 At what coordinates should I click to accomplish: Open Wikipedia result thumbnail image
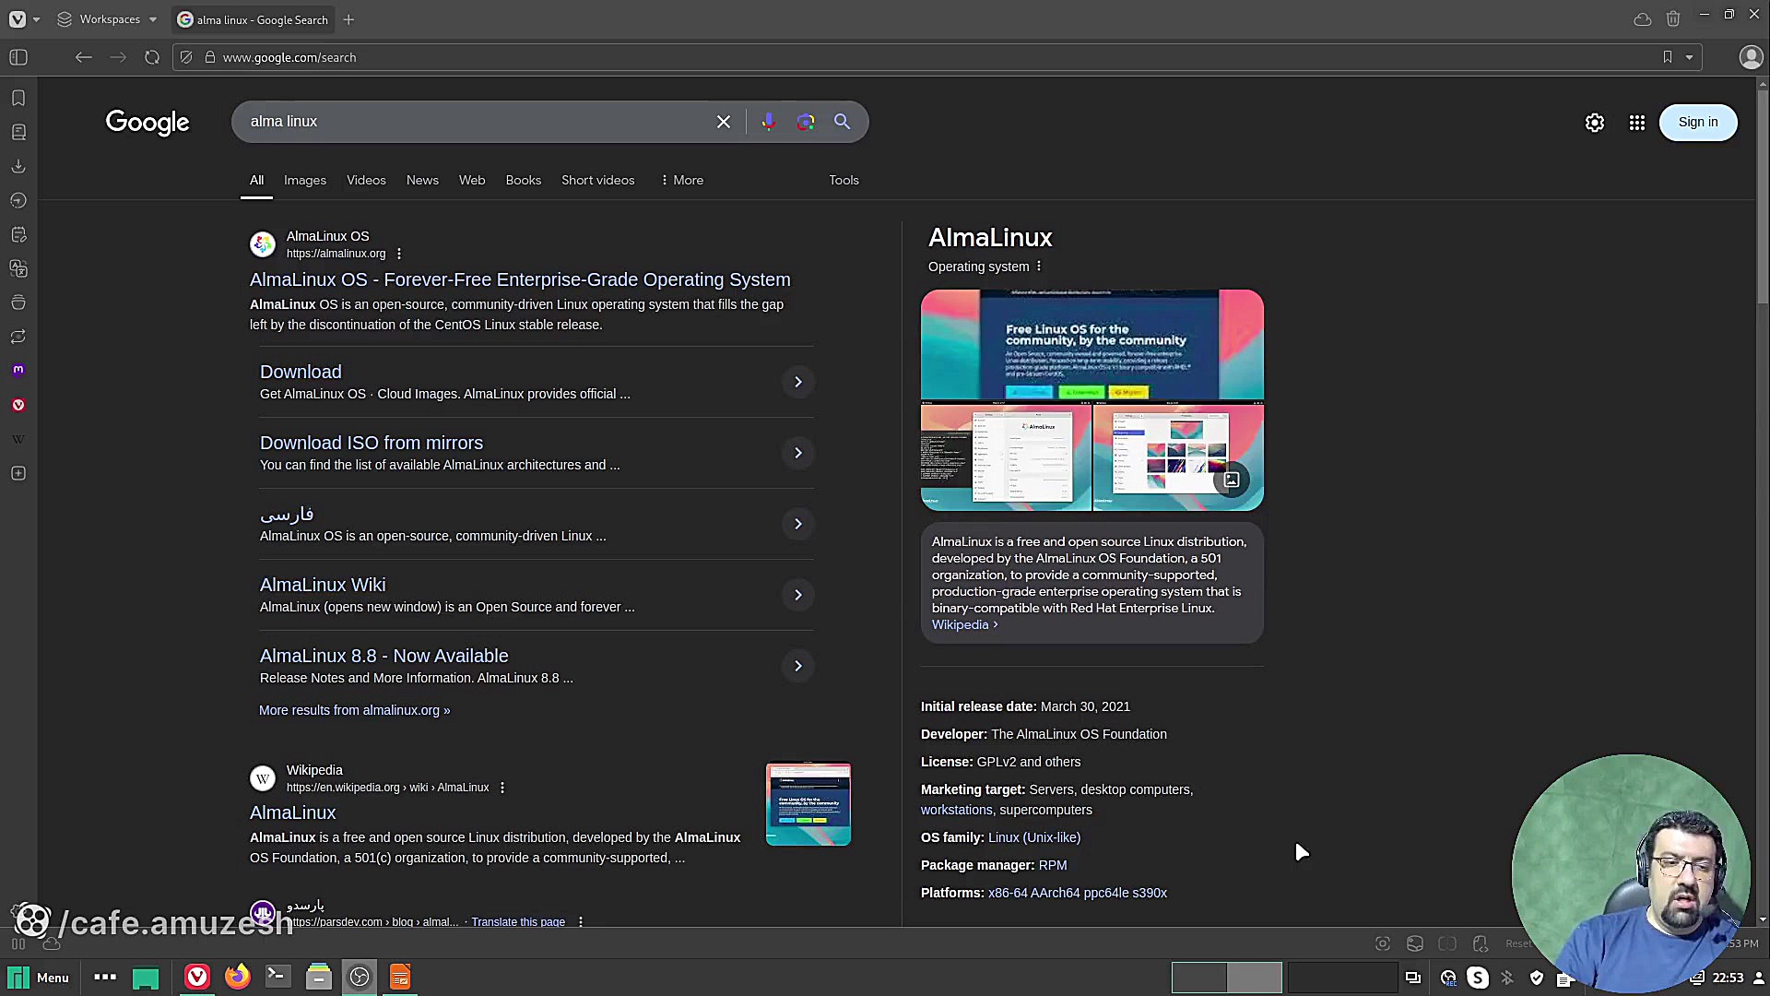(808, 803)
